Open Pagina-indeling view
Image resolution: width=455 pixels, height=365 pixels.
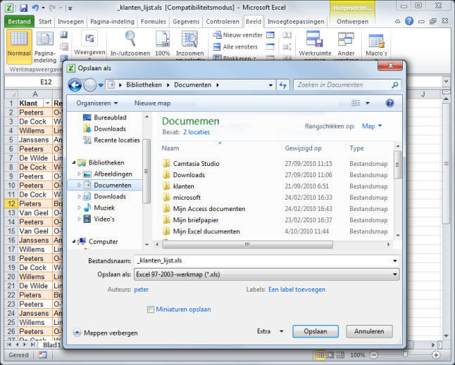coord(44,46)
